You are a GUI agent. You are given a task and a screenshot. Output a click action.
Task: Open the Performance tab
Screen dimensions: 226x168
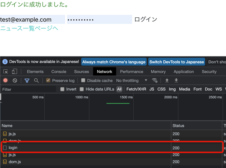tap(131, 72)
